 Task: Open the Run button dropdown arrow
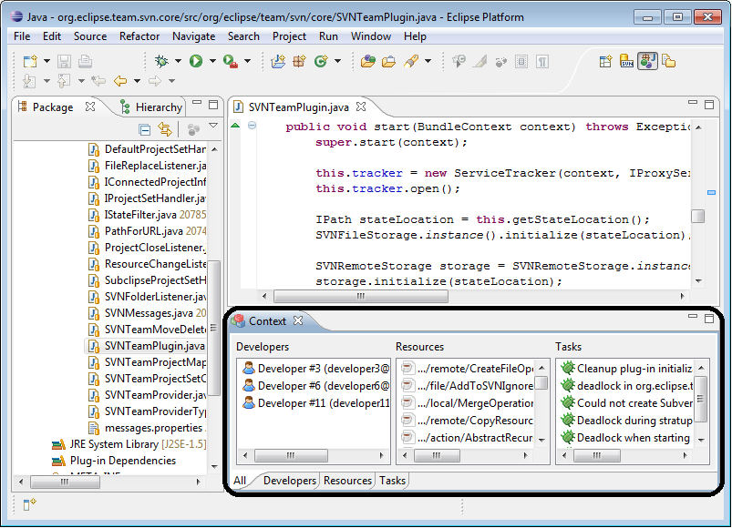click(x=212, y=61)
